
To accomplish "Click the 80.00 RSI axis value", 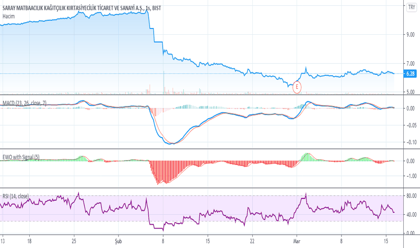I will tap(411, 196).
